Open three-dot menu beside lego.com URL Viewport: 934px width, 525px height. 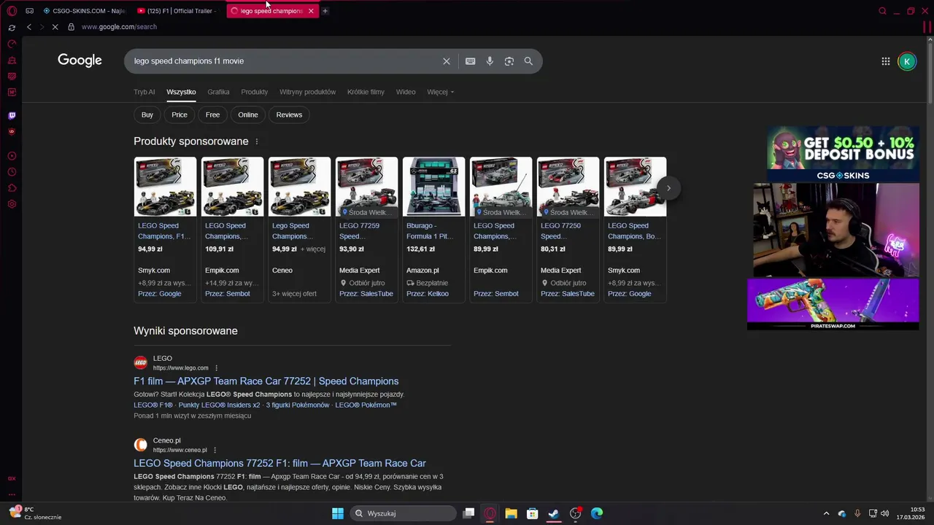[x=216, y=368]
